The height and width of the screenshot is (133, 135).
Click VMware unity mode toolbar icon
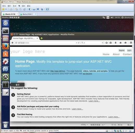[42, 9]
